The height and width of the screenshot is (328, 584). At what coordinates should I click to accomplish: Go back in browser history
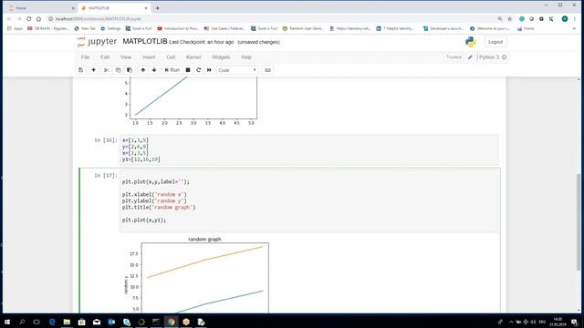pyautogui.click(x=9, y=18)
